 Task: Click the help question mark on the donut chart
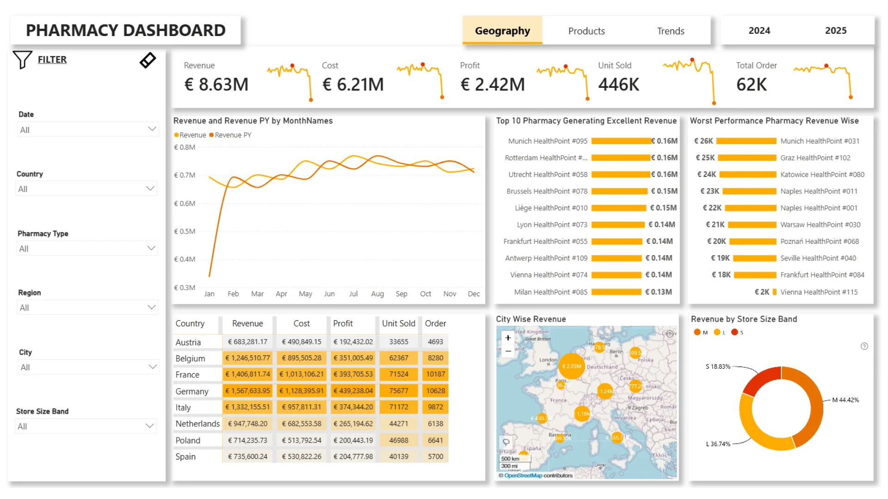pos(864,346)
